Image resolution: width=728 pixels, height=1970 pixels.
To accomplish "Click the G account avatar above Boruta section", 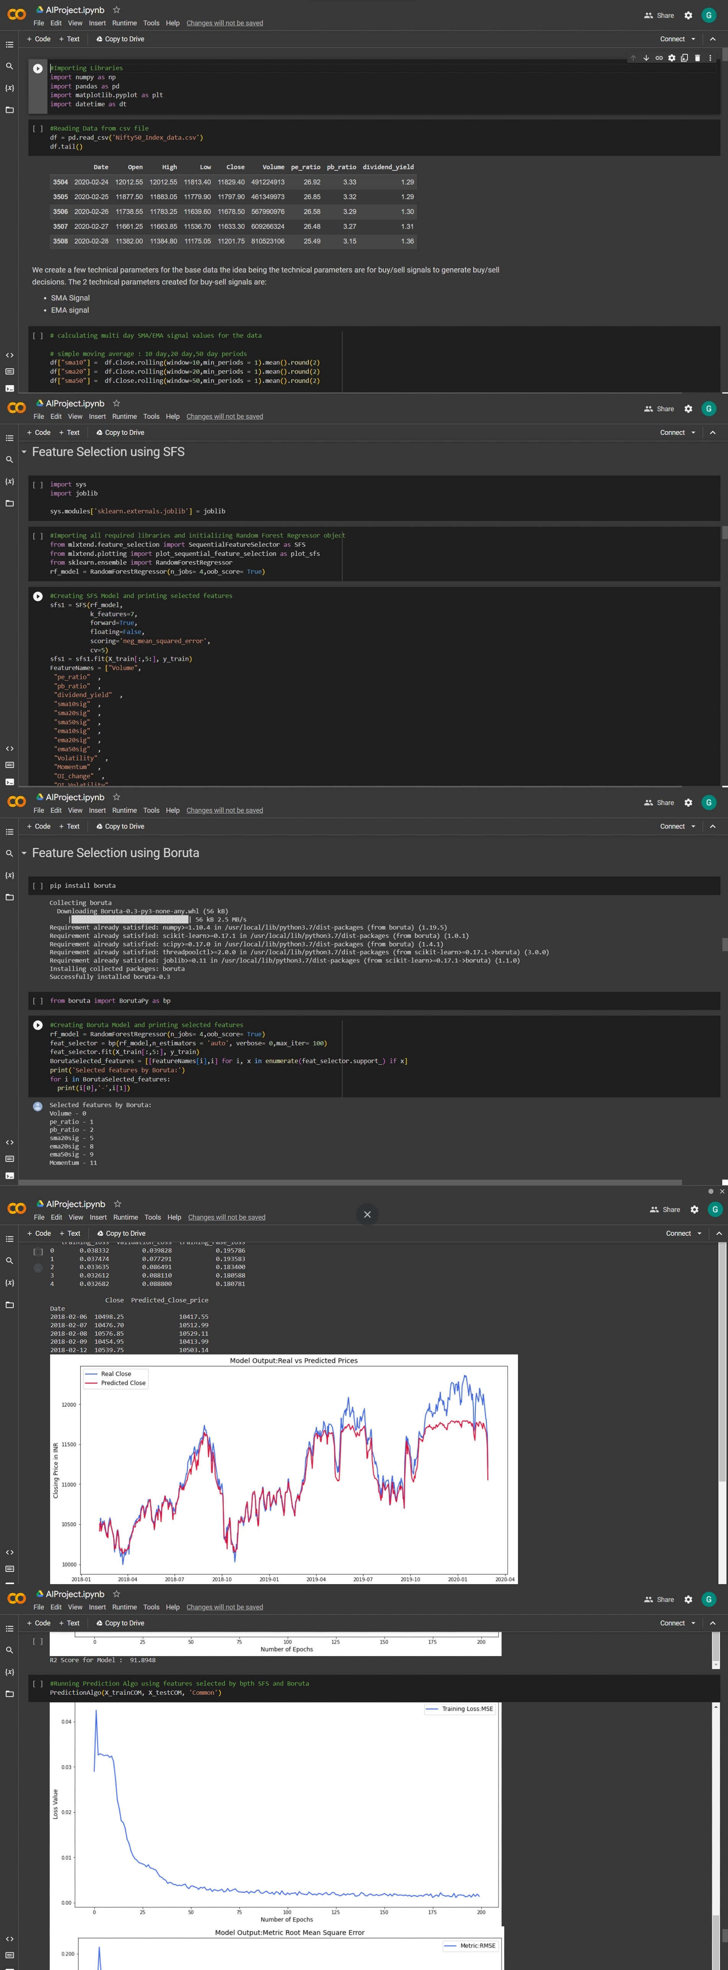I will point(708,802).
